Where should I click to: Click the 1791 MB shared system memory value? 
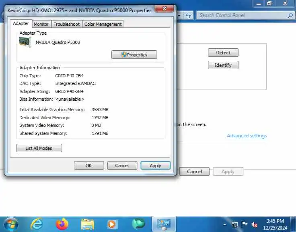click(x=100, y=133)
